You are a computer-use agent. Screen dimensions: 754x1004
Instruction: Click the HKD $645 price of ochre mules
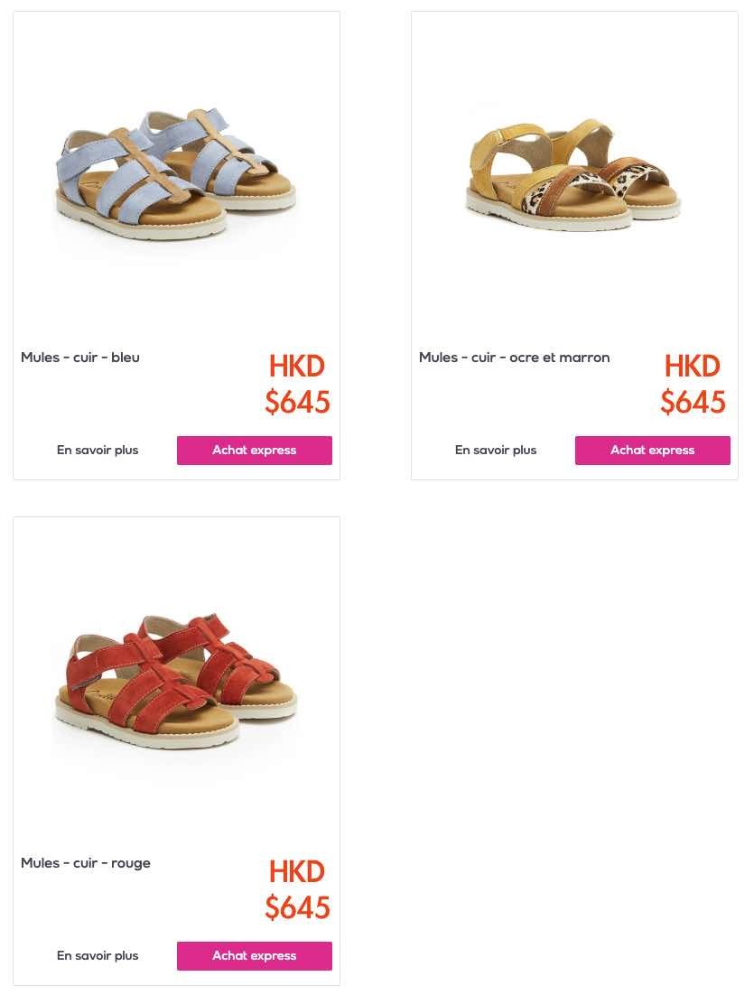tap(693, 385)
